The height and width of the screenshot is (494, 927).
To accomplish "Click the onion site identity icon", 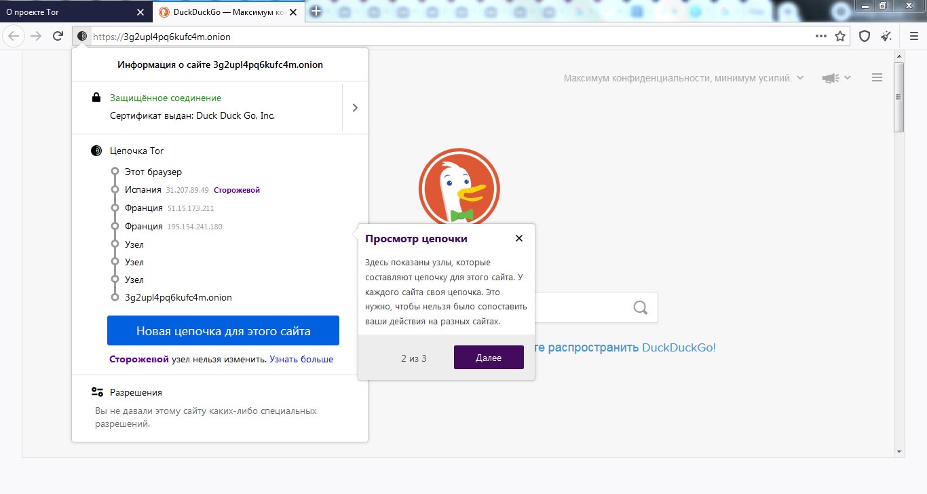I will click(82, 37).
